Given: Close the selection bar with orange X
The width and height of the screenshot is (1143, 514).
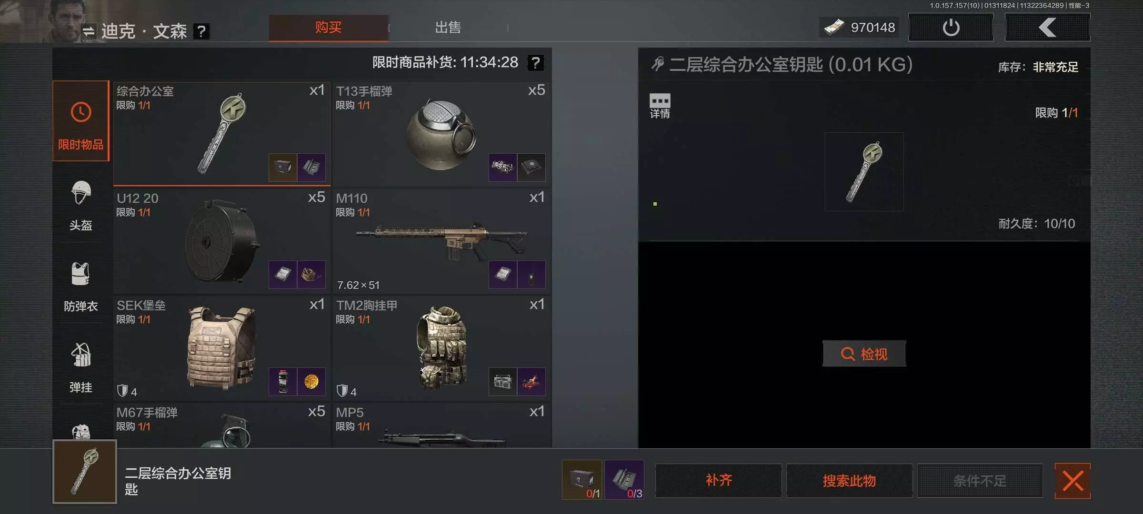Looking at the screenshot, I should [x=1073, y=480].
